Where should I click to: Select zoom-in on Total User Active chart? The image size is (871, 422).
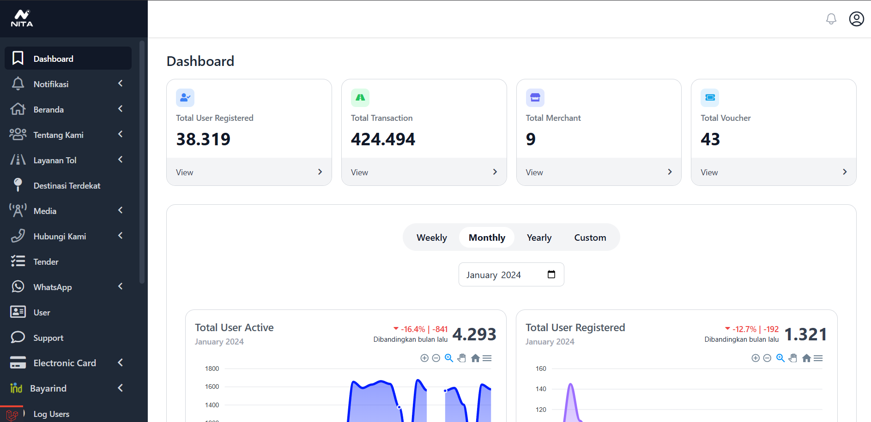coord(424,358)
